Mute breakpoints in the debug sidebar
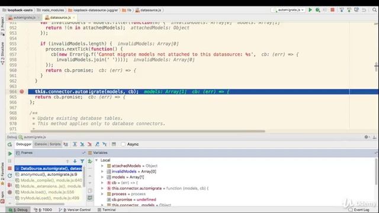379x213 pixels. 9,192
